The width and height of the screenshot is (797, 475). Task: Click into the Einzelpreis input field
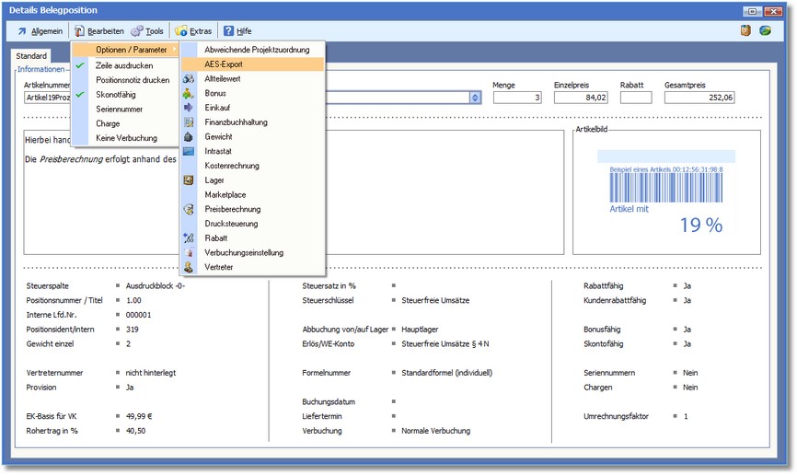(x=581, y=98)
